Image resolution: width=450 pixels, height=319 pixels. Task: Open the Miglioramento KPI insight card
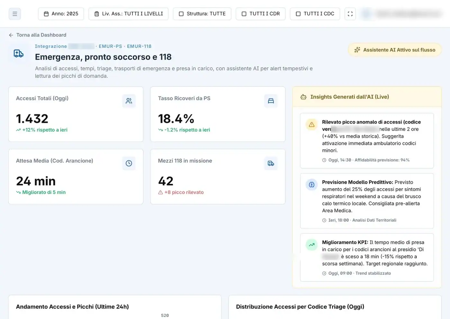[x=367, y=258]
